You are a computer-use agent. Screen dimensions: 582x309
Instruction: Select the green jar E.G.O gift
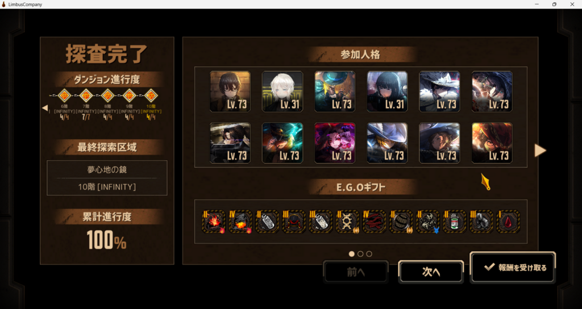click(455, 222)
